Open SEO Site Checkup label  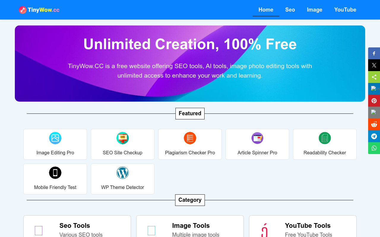pyautogui.click(x=123, y=153)
